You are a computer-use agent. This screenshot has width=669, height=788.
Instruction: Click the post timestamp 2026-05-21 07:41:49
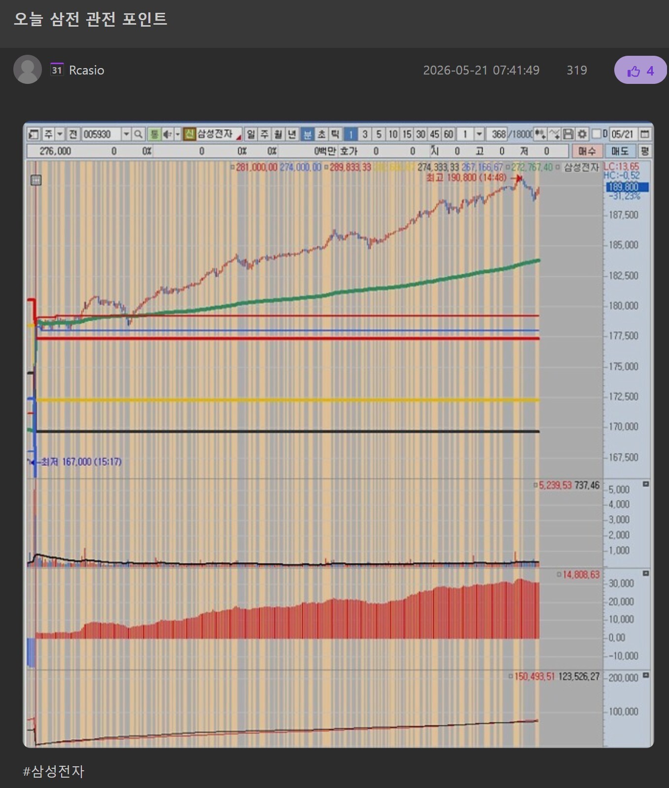click(481, 70)
